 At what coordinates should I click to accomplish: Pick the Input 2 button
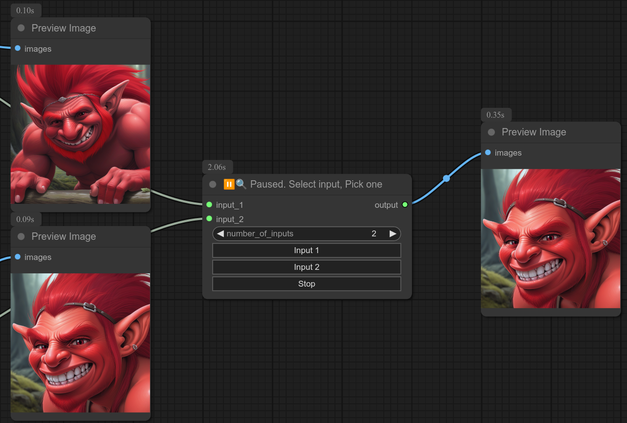(x=306, y=267)
